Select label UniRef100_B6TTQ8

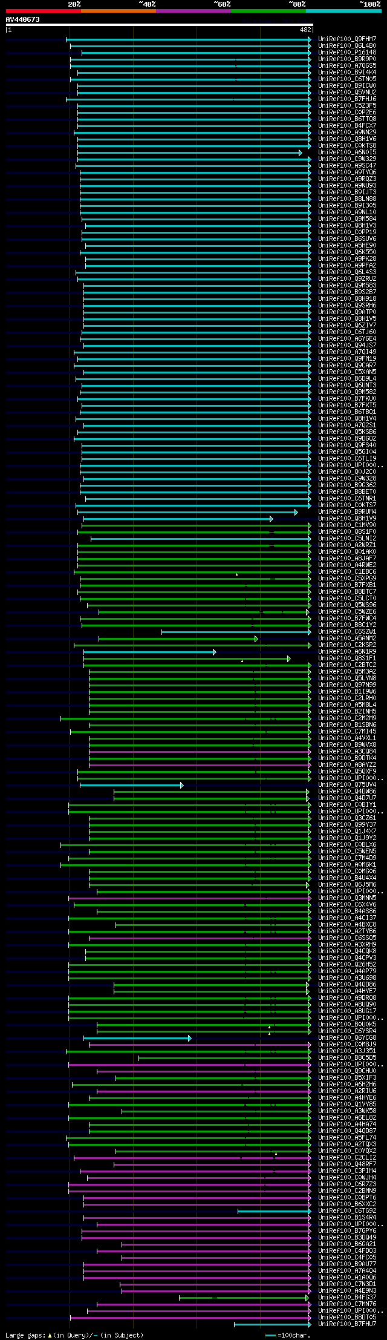347,119
